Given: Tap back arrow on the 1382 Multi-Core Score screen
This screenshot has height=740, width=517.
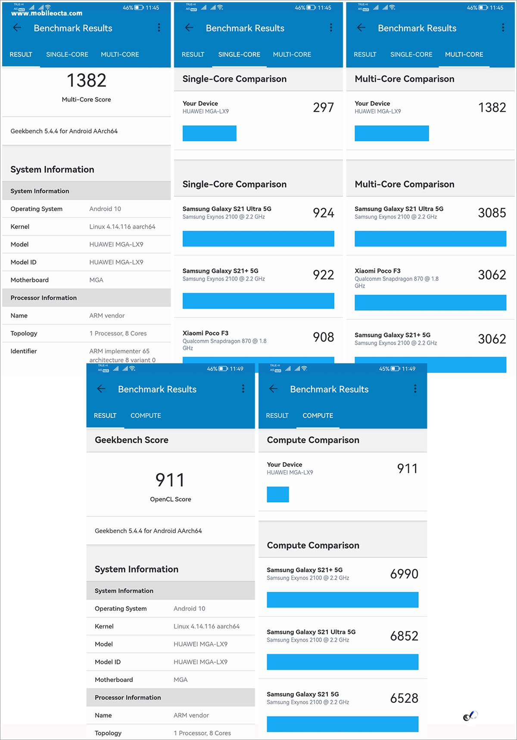Looking at the screenshot, I should click(x=17, y=28).
